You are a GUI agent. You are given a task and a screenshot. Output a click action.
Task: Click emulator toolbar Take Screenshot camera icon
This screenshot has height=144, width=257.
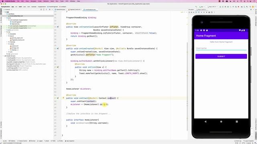pyautogui.click(x=209, y=12)
